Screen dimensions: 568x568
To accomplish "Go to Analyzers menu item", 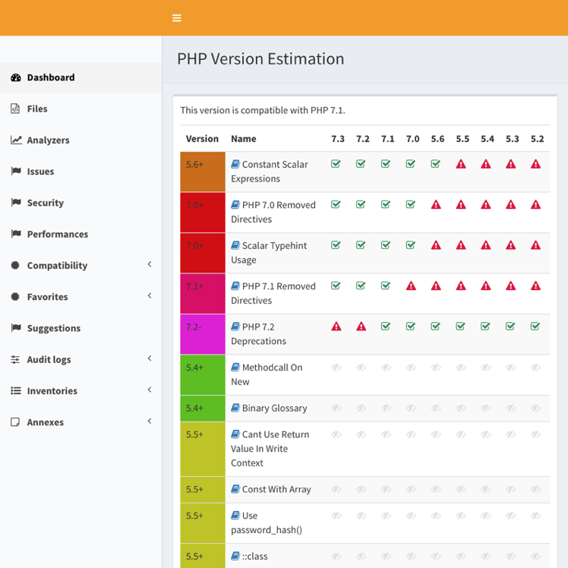I will pyautogui.click(x=80, y=140).
